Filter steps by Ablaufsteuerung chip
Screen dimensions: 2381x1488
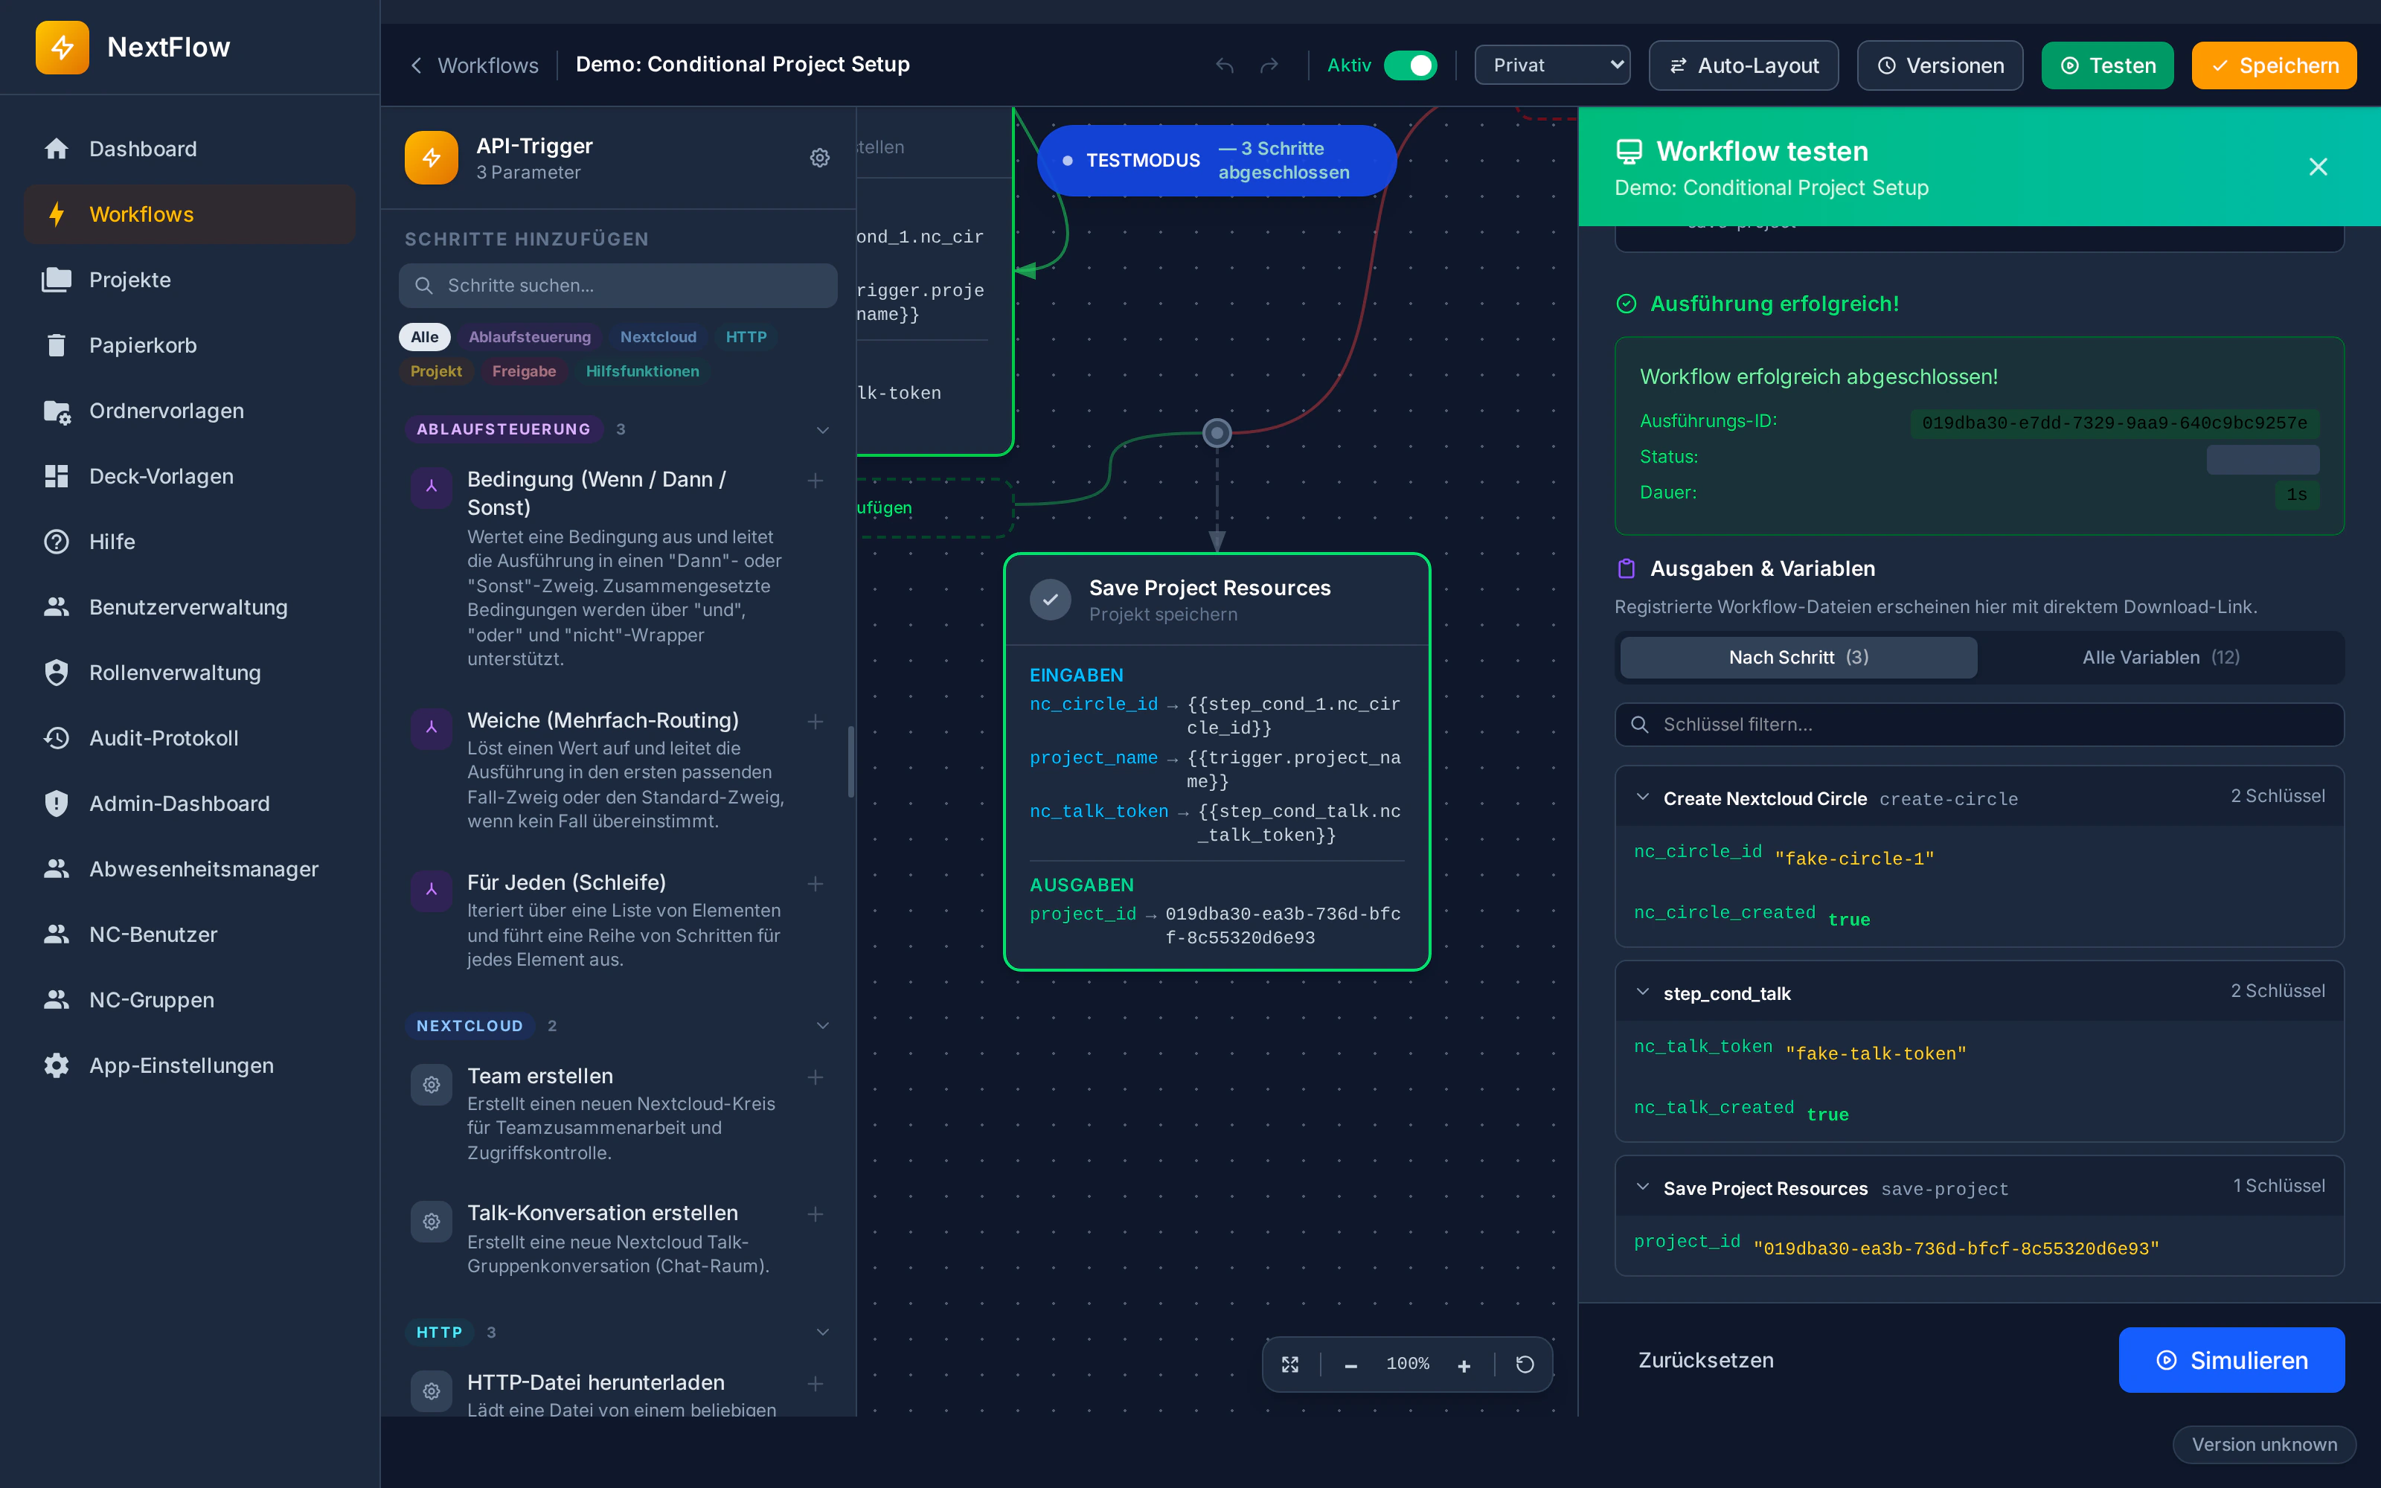point(529,336)
